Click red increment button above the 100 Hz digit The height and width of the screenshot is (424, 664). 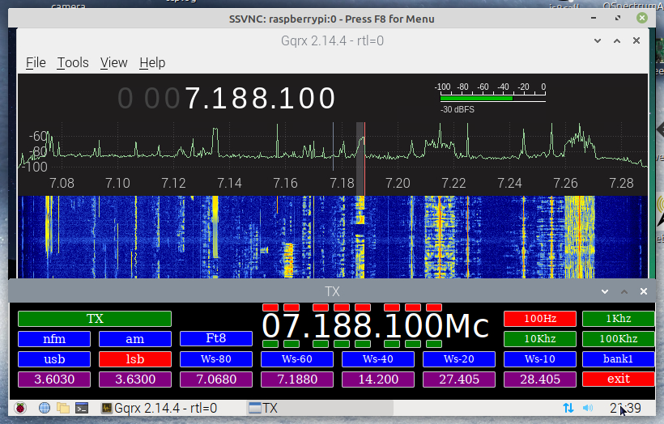(392, 307)
